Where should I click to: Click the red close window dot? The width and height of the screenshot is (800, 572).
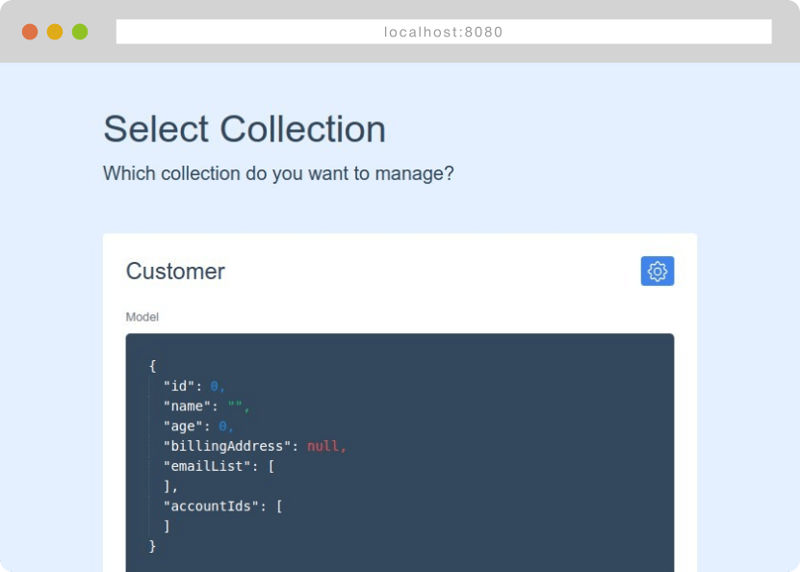(x=30, y=32)
